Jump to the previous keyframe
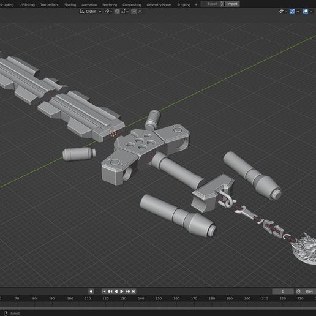Image resolution: width=316 pixels, height=316 pixels. (110, 292)
